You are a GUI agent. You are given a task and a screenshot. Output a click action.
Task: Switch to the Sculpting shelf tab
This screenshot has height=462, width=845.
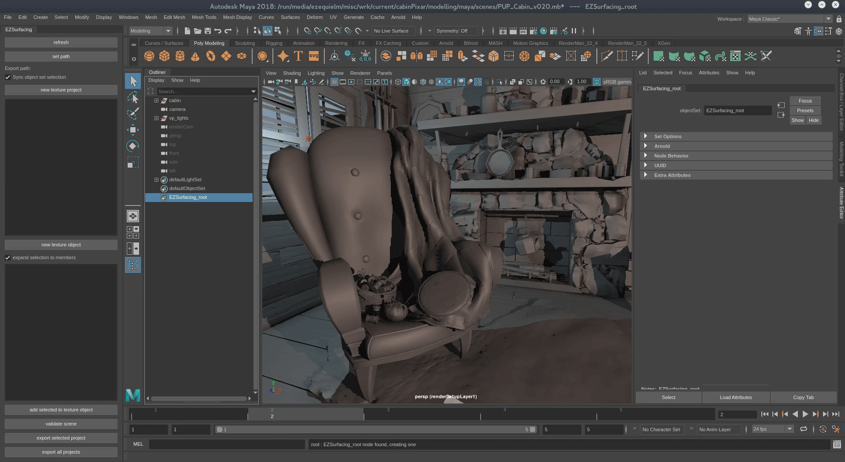(245, 43)
